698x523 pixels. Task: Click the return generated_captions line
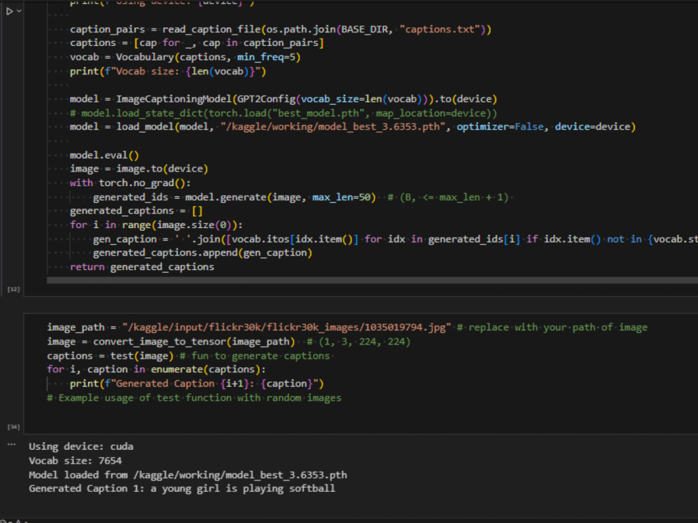point(142,267)
